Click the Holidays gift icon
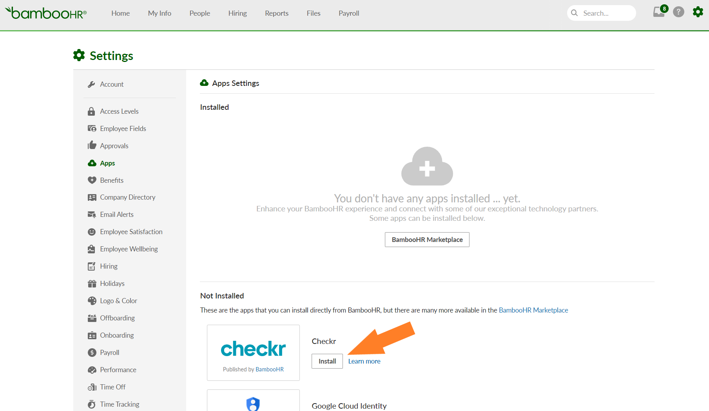 pos(92,284)
